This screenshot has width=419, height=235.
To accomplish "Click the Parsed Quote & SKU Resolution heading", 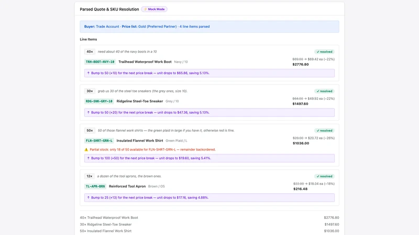I will point(109,9).
